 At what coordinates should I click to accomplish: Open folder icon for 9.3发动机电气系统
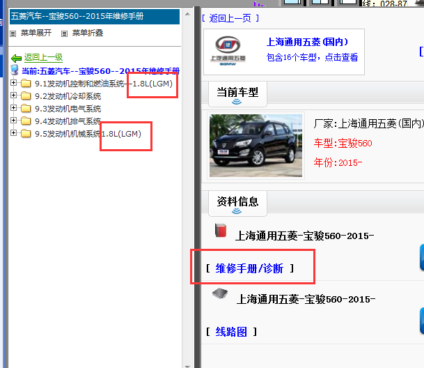tap(26, 108)
